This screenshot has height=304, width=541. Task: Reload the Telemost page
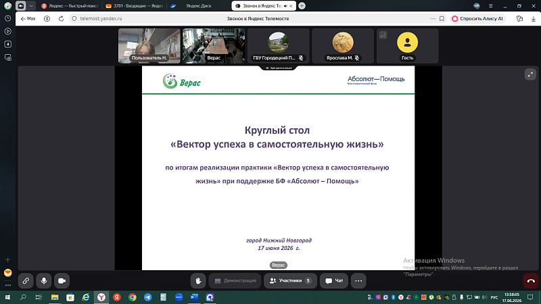point(61,19)
